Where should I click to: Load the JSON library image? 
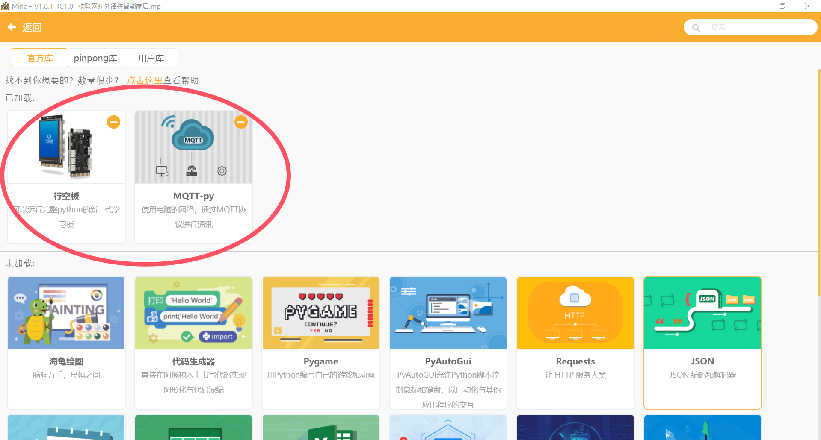click(702, 313)
